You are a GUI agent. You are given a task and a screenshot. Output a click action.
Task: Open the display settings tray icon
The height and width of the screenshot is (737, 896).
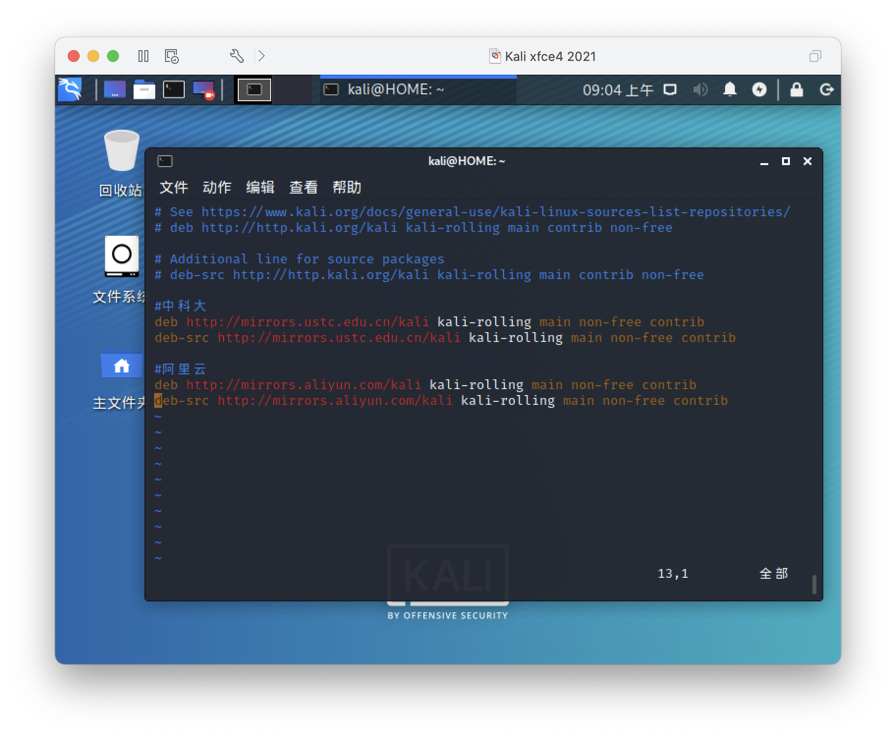pyautogui.click(x=670, y=89)
